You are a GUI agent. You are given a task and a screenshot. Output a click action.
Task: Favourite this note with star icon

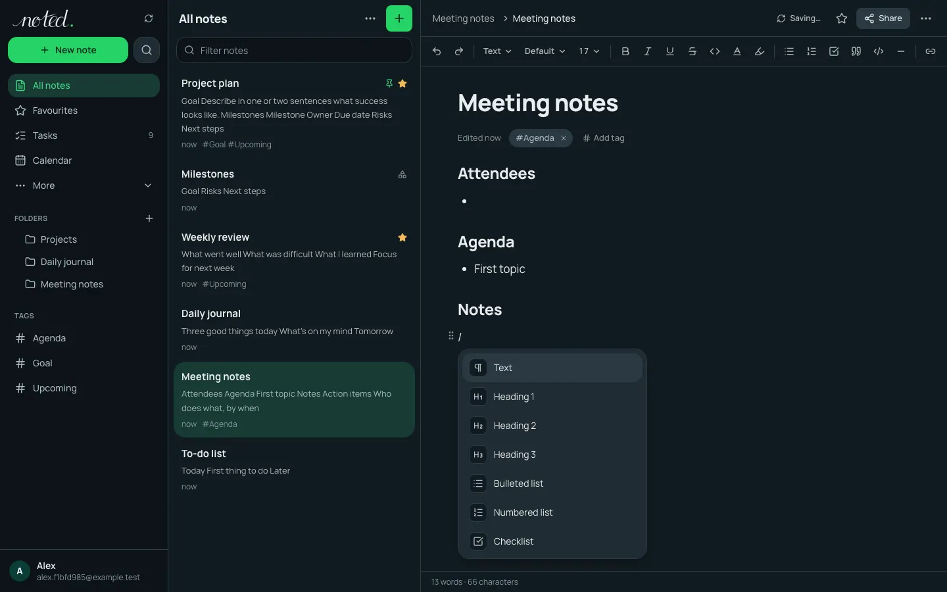pos(842,18)
